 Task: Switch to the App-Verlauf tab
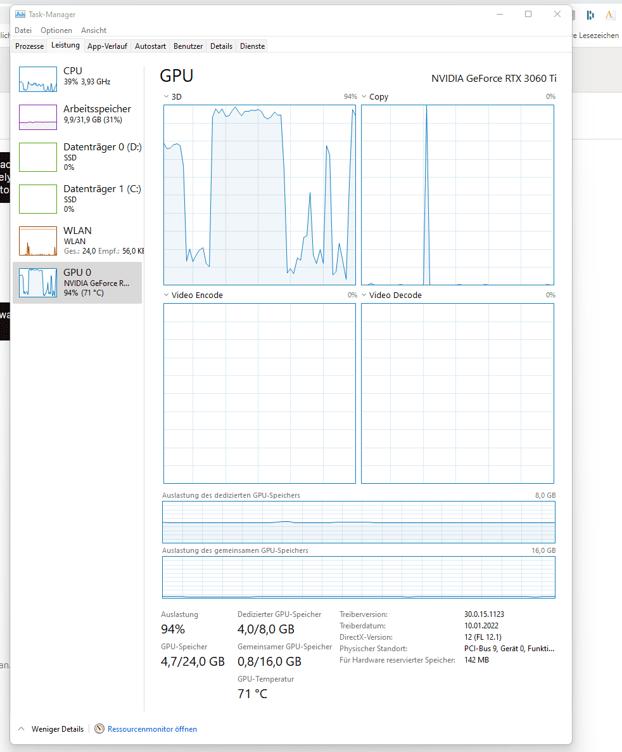[x=107, y=46]
